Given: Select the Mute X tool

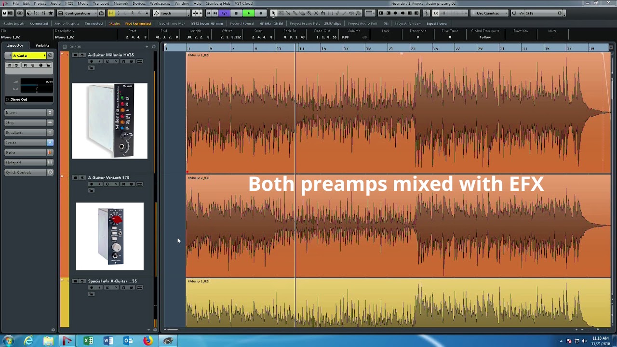Looking at the screenshot, I should click(316, 13).
